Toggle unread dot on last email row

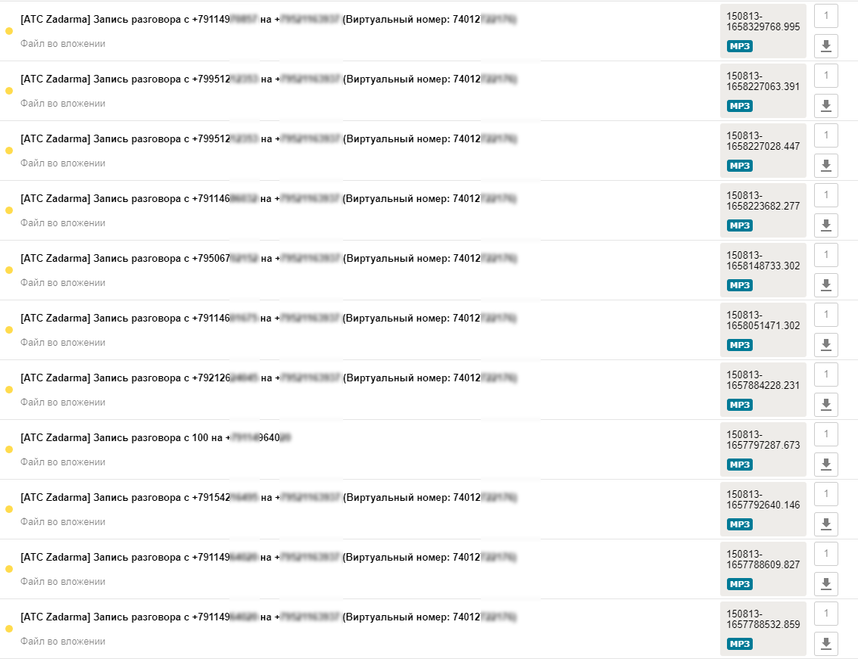[9, 629]
